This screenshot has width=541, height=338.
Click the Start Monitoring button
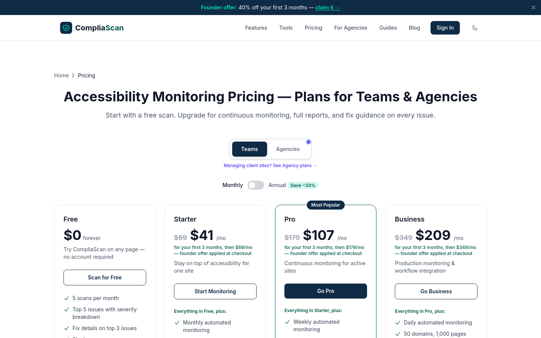point(215,291)
